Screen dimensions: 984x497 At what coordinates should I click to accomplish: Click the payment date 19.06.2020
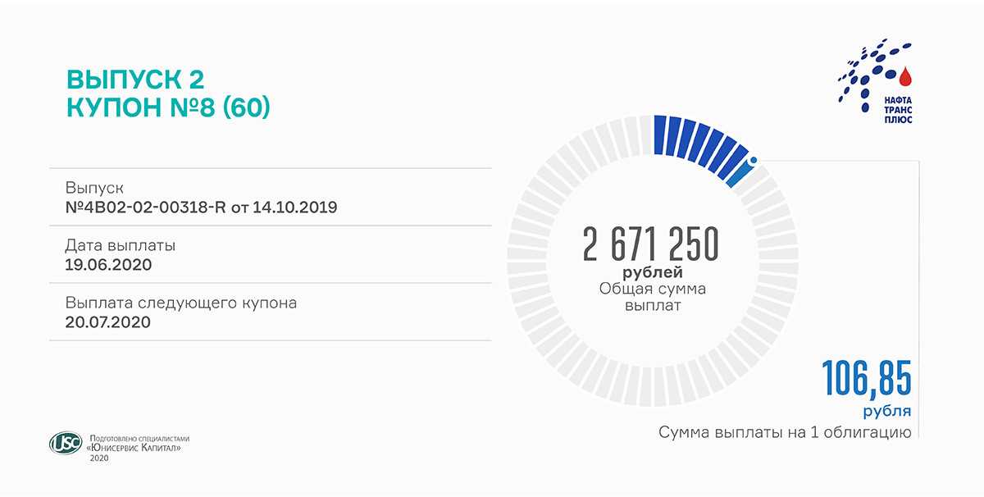pyautogui.click(x=108, y=265)
